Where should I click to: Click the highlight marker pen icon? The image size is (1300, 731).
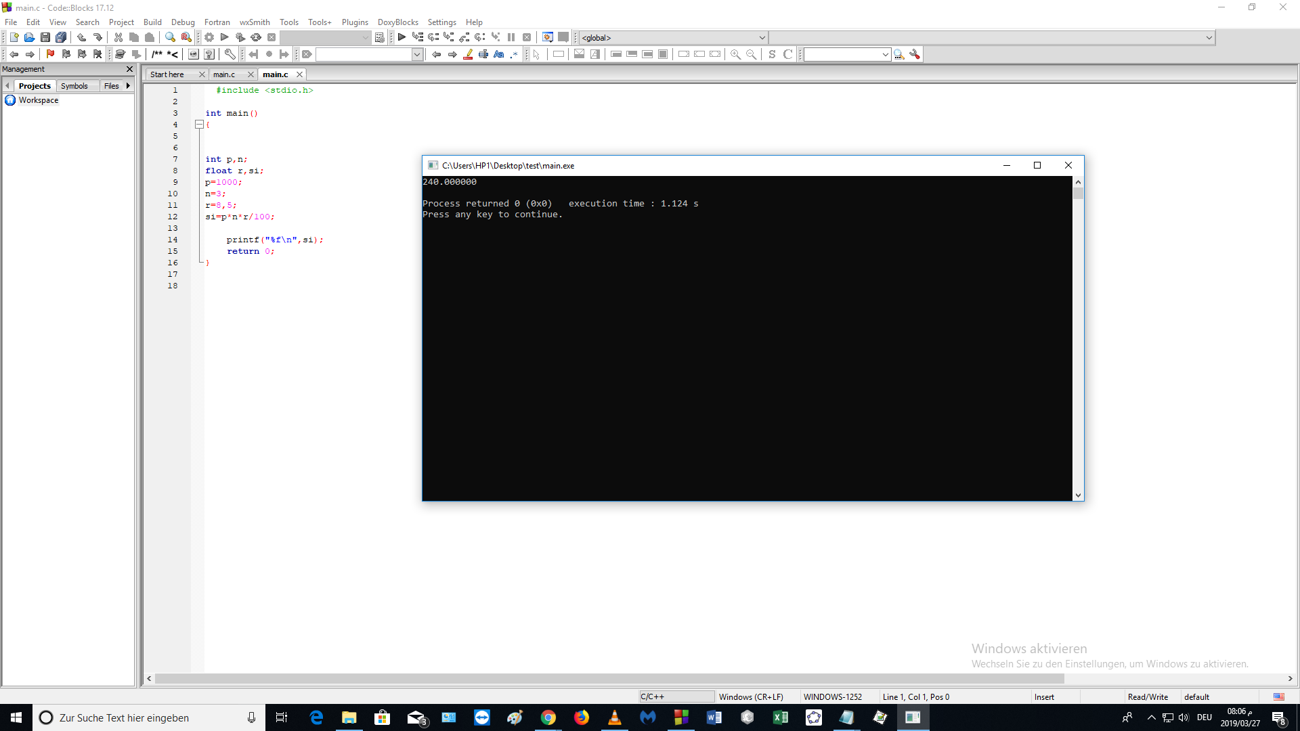tap(468, 54)
